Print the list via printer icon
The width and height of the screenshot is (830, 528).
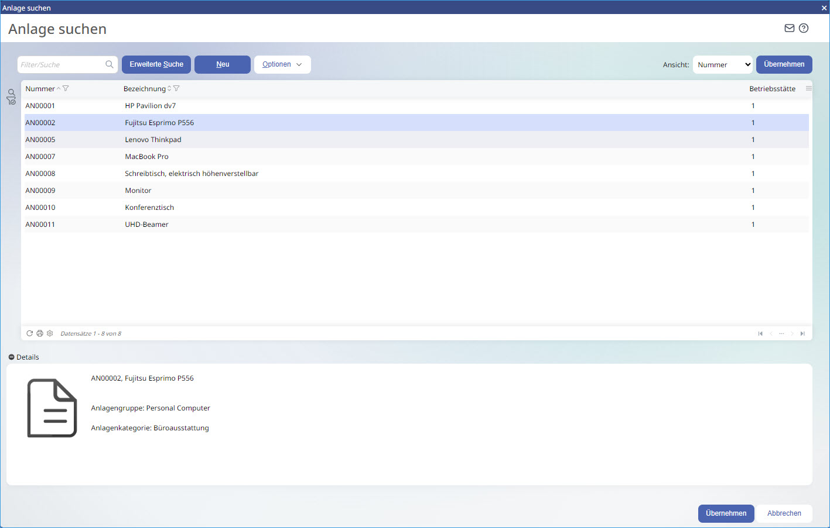[40, 333]
